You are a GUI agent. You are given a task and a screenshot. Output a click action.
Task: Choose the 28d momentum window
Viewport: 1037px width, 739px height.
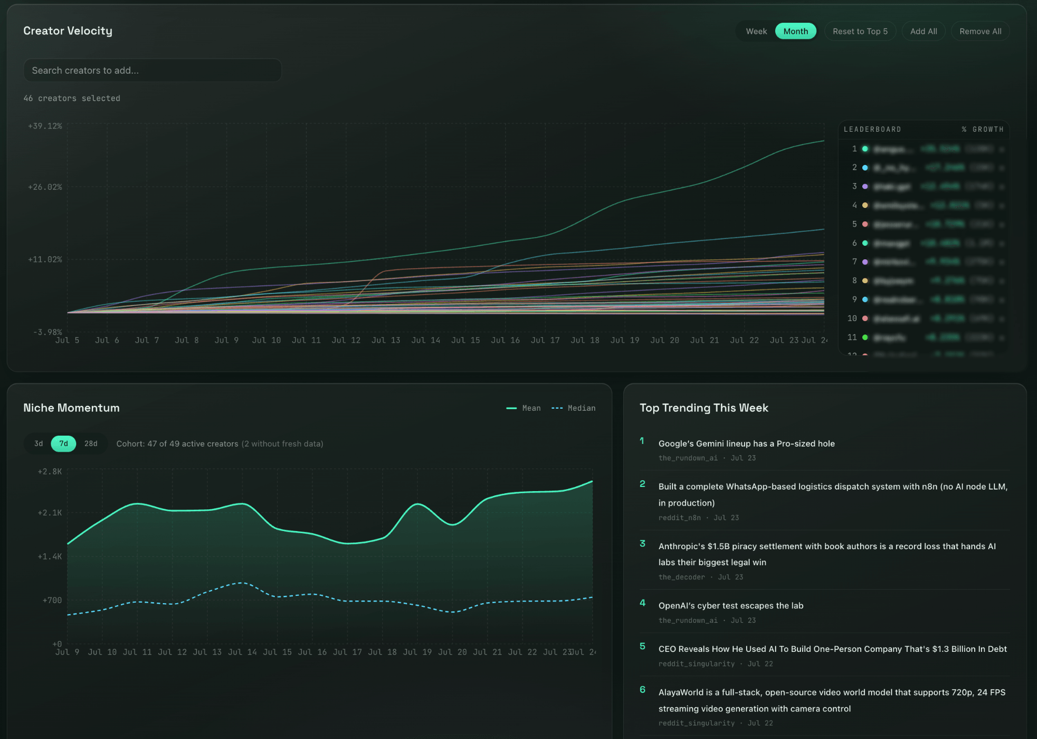[x=91, y=443]
